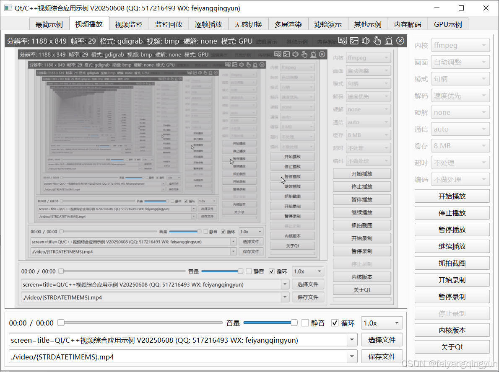Click the 硬解 label in settings panel
This screenshot has height=372, width=499.
(421, 113)
